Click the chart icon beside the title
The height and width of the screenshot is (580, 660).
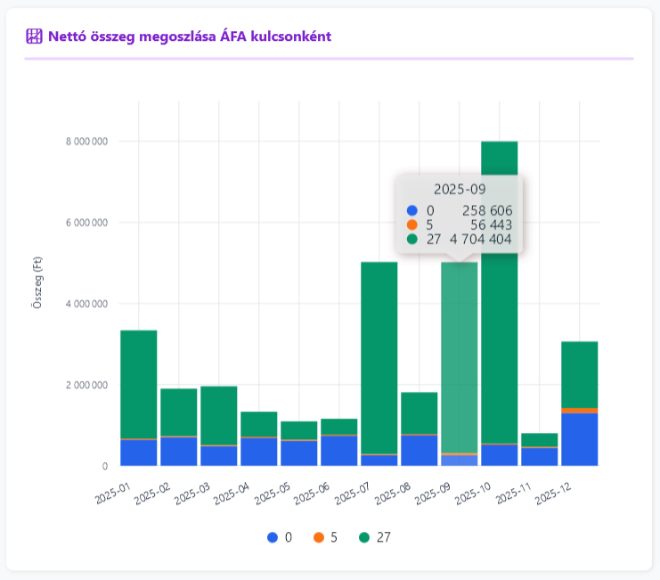pos(34,37)
